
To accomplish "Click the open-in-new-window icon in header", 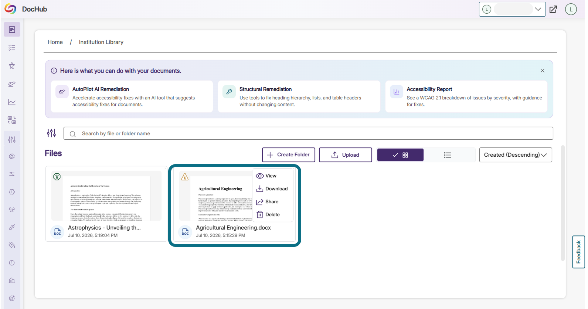I will 553,9.
